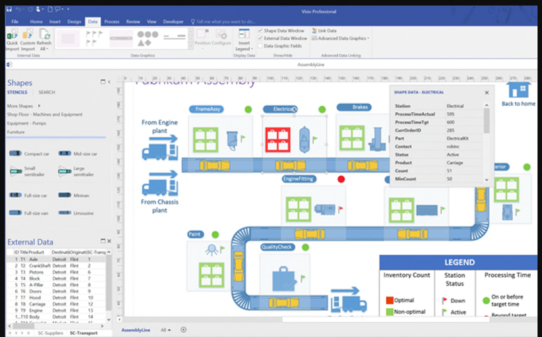Click the Paint station lamp icon
This screenshot has height=337, width=542.
tap(212, 249)
